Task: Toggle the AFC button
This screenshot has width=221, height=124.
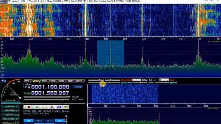Action: (60, 121)
